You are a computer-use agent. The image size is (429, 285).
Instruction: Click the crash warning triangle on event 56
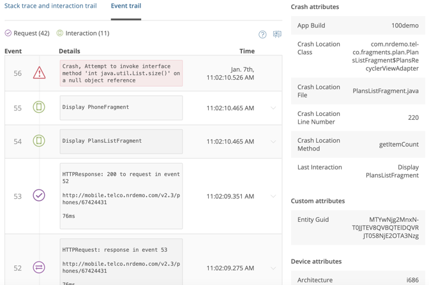pos(39,73)
